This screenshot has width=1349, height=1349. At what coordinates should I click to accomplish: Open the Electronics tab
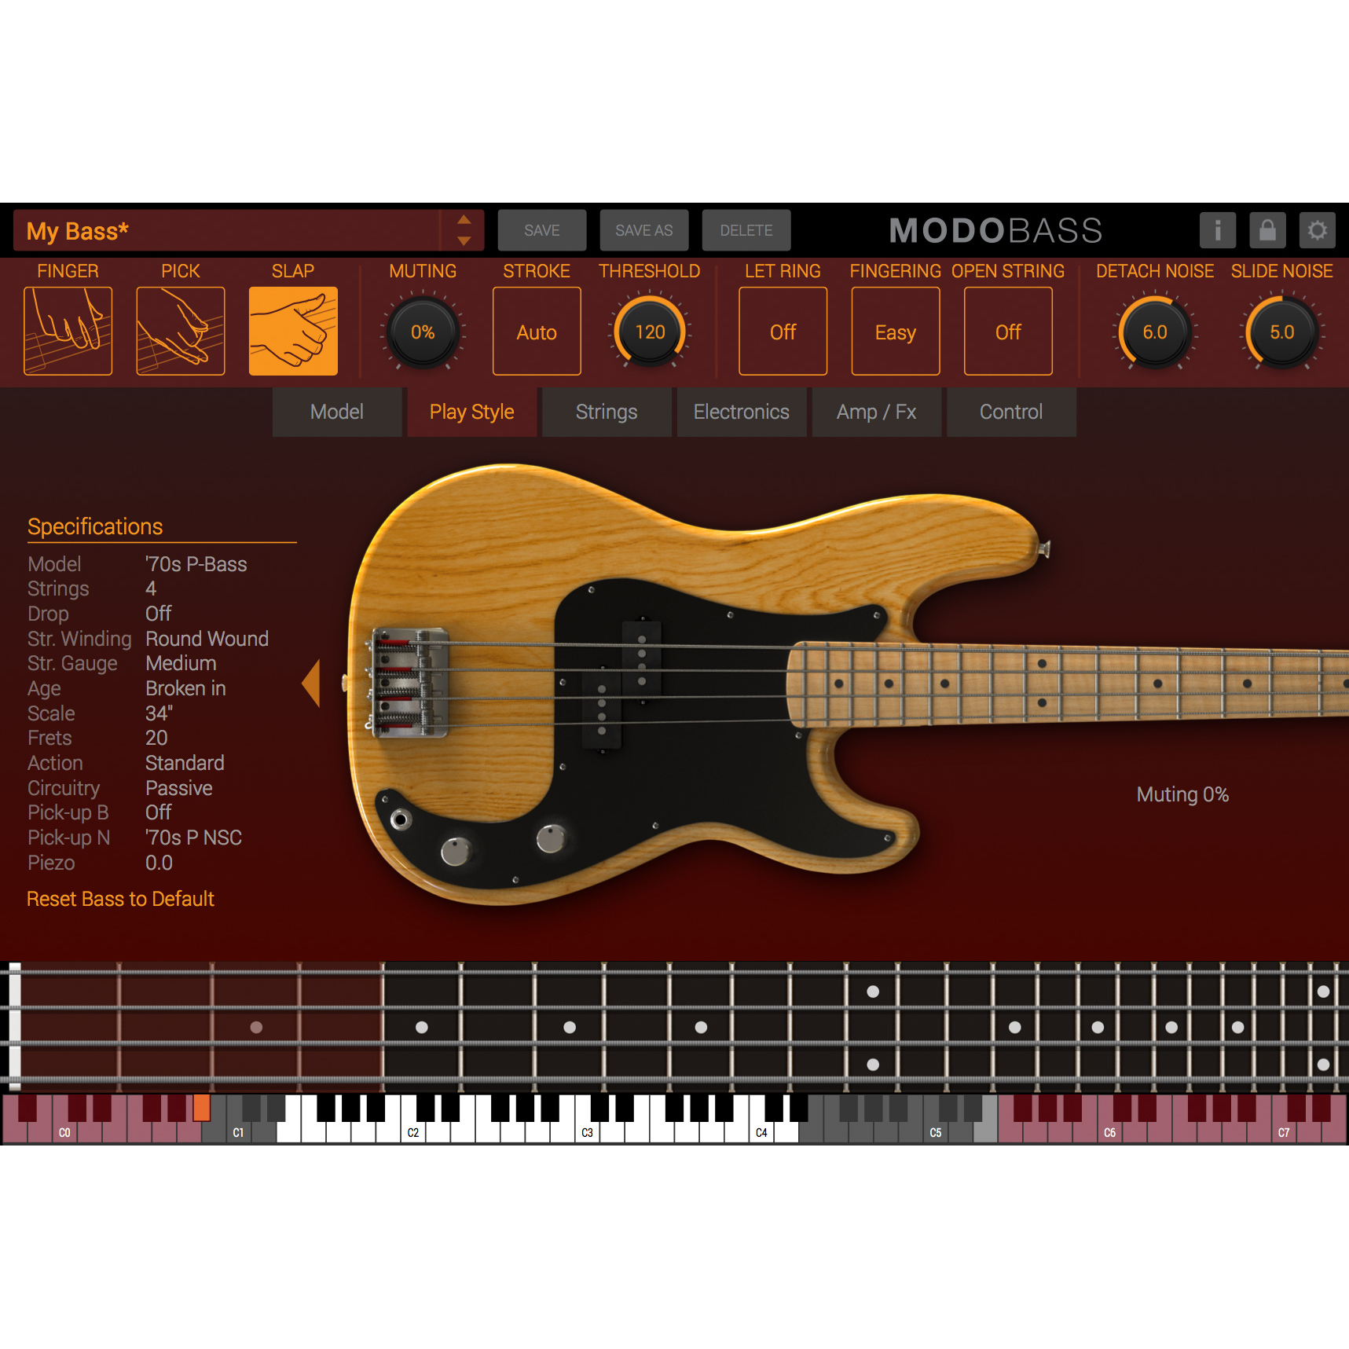742,412
